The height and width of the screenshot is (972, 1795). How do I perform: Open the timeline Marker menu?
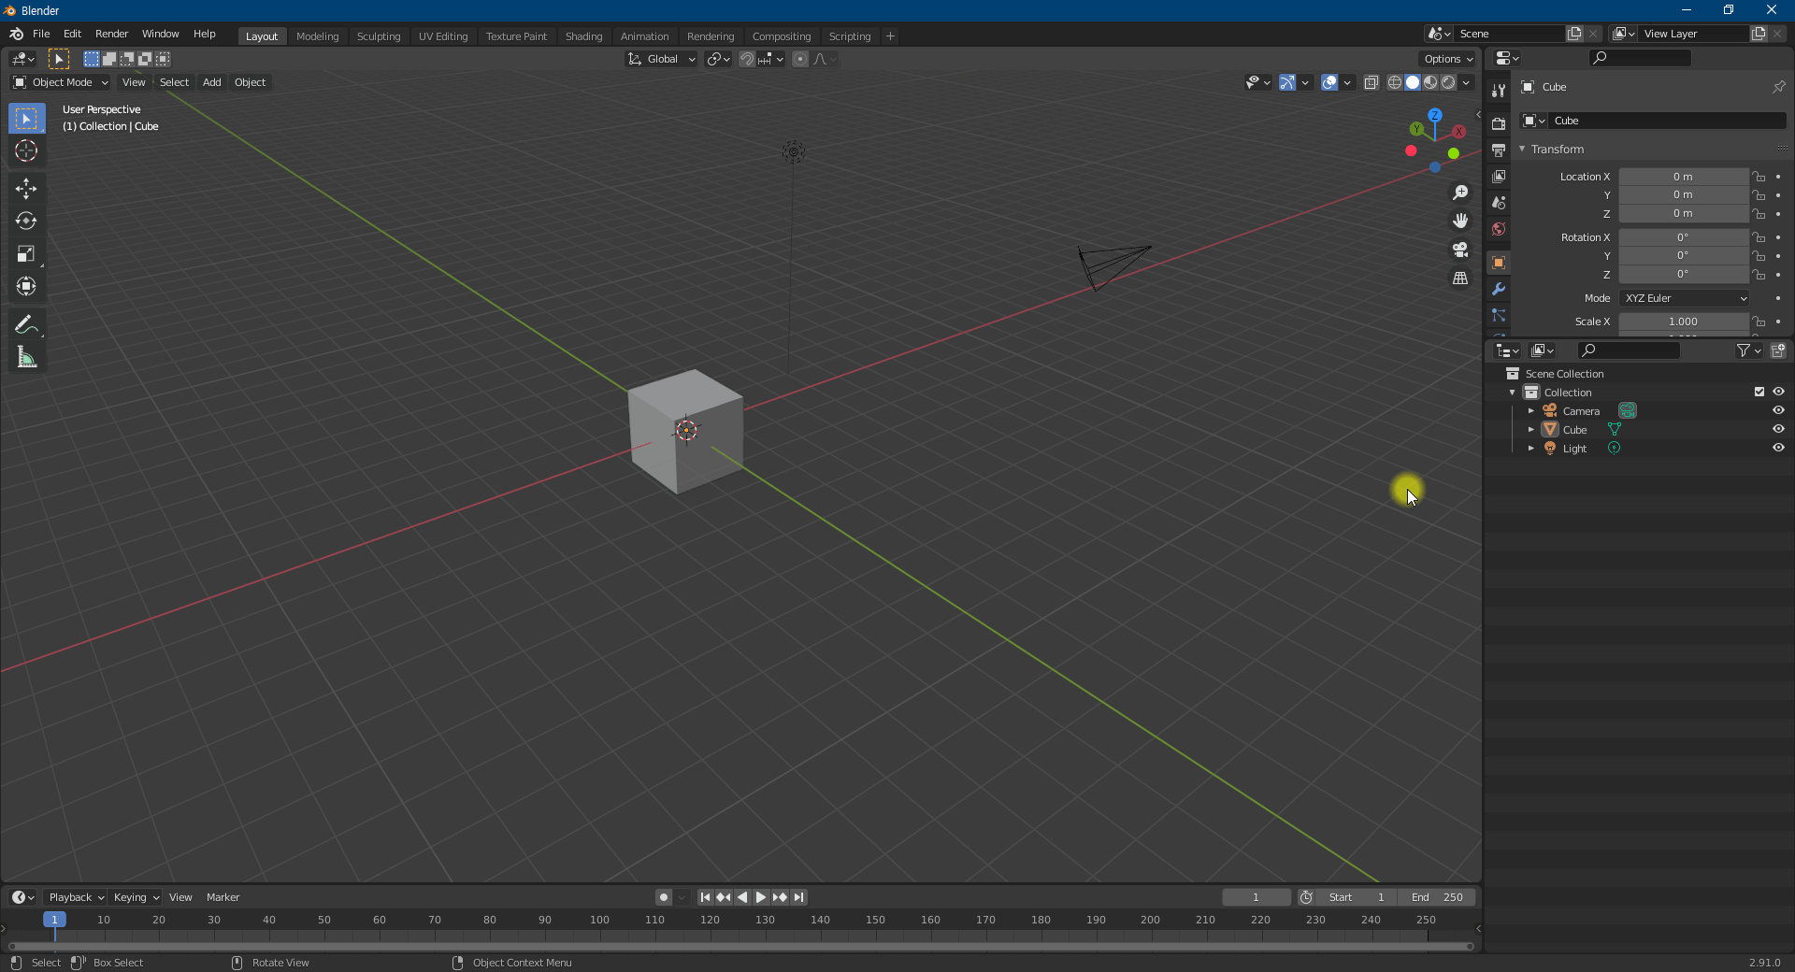pos(223,897)
